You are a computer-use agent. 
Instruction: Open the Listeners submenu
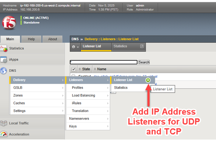[x=88, y=80]
